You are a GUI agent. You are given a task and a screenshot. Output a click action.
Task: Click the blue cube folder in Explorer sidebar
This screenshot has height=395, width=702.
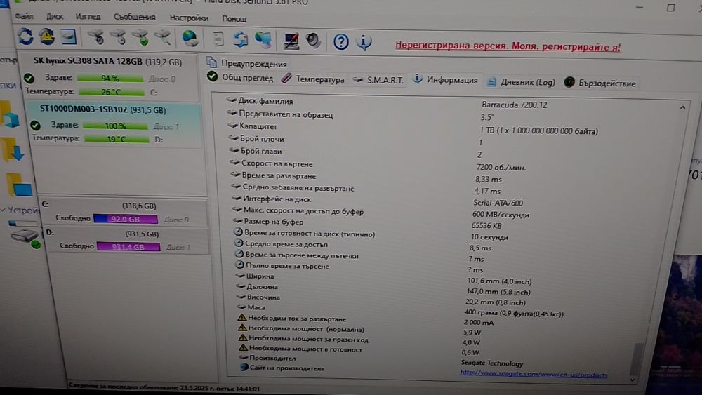pyautogui.click(x=10, y=115)
